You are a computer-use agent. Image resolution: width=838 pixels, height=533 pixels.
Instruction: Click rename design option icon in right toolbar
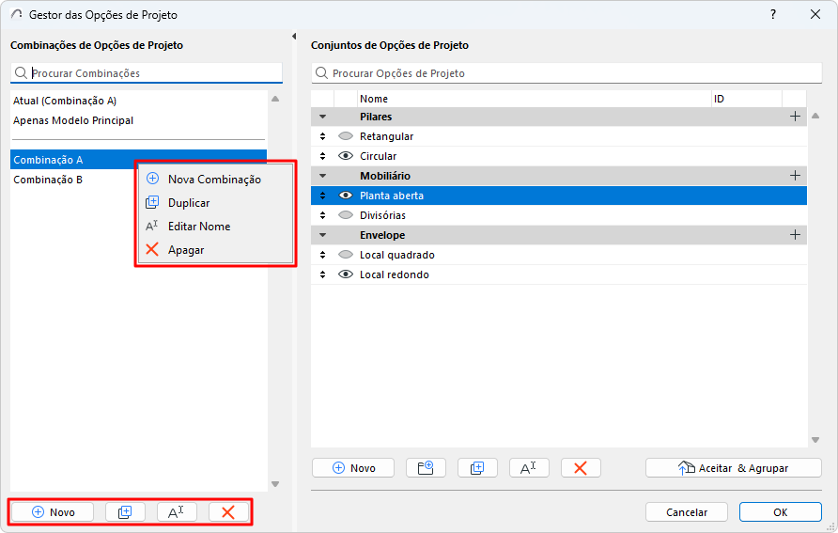tap(529, 467)
